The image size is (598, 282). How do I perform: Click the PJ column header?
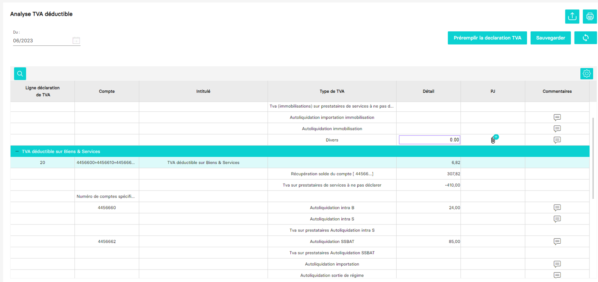coord(493,91)
